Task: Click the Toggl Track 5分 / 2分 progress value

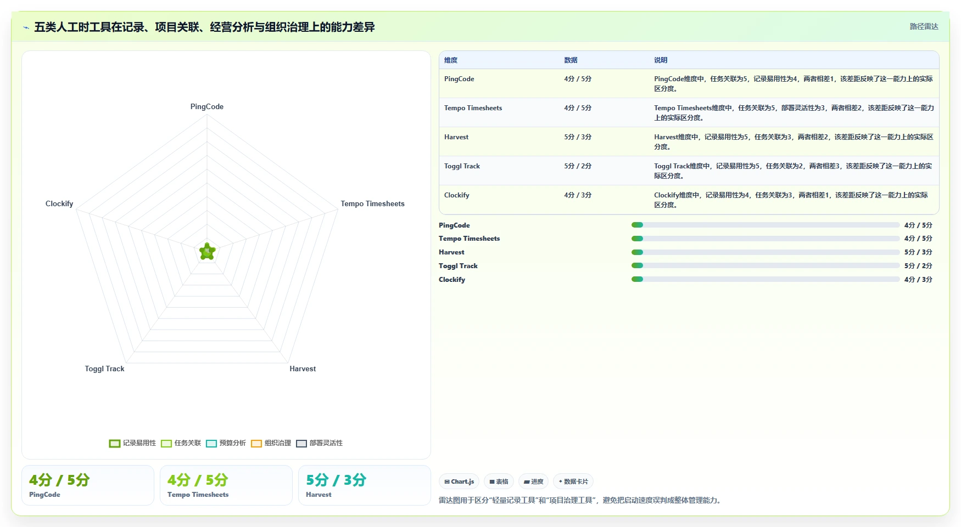Action: coord(918,266)
